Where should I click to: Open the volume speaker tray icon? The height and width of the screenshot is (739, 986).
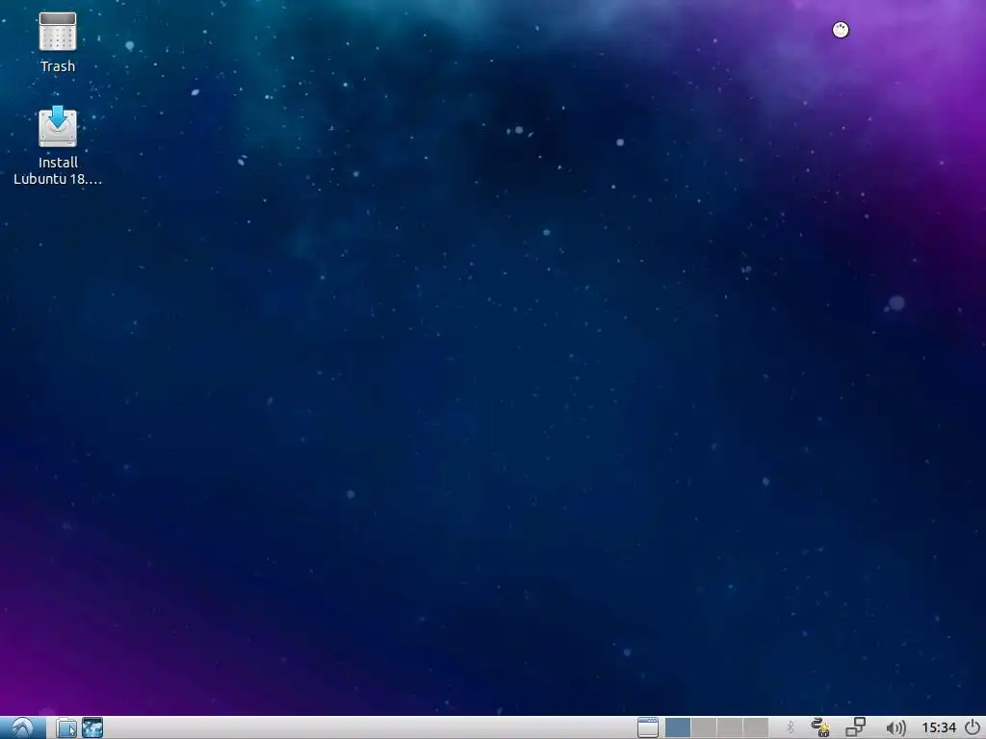pyautogui.click(x=895, y=727)
